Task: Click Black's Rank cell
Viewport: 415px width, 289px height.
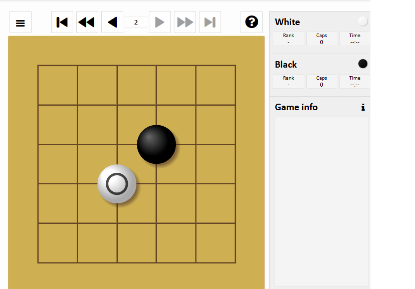Action: tap(289, 82)
